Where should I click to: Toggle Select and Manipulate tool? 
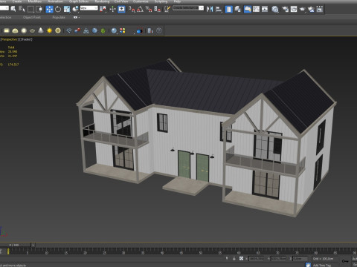point(113,10)
